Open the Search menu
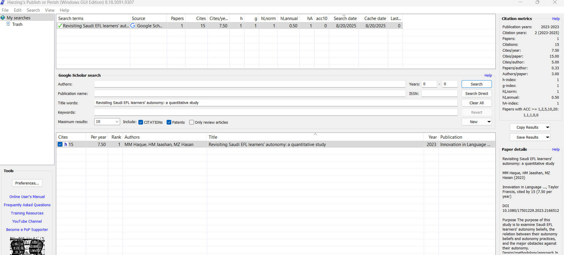The image size is (564, 255). coord(33,10)
